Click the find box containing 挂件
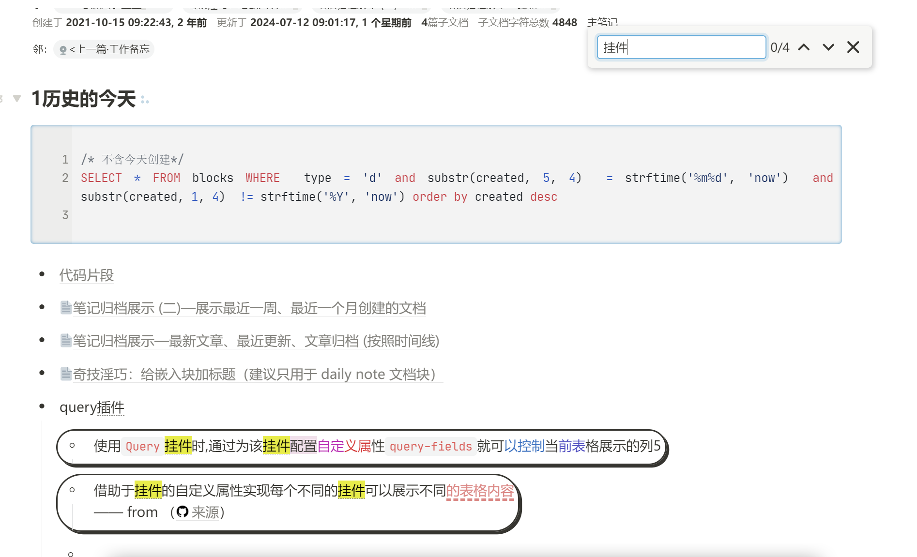The image size is (917, 557). (x=681, y=47)
